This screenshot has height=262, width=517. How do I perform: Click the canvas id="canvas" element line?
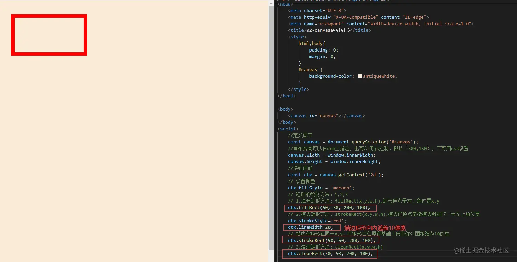click(326, 115)
